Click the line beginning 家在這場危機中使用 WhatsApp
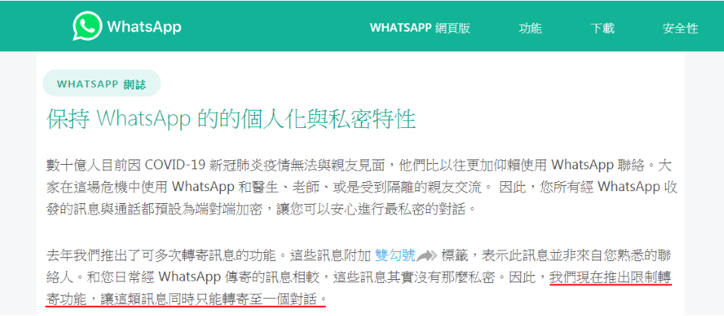Viewport: 724px width, 316px height. [362, 187]
